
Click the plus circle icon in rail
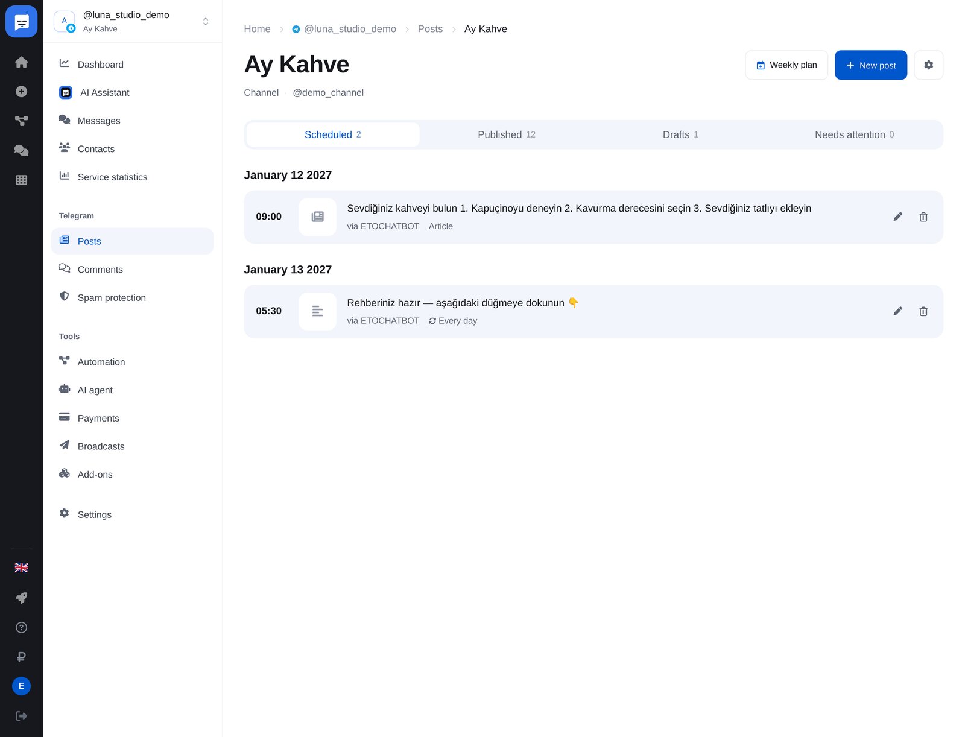[x=21, y=92]
